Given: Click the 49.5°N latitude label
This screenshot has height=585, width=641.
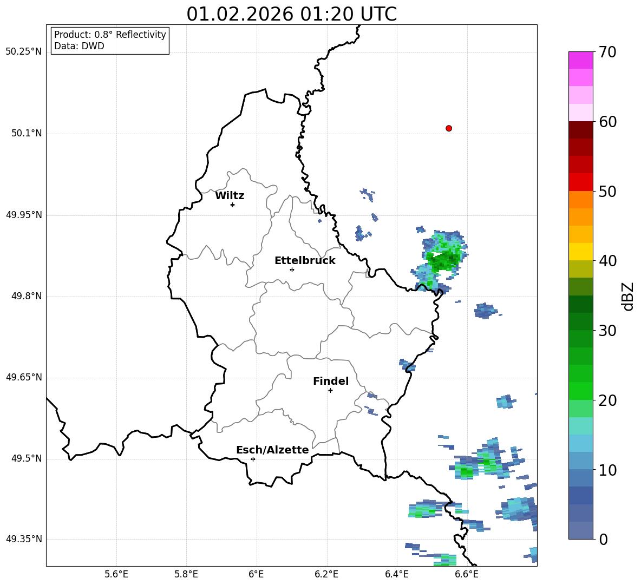Looking at the screenshot, I should 27,458.
